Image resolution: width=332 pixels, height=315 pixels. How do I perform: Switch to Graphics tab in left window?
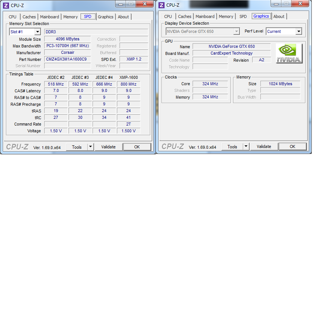tap(106, 17)
